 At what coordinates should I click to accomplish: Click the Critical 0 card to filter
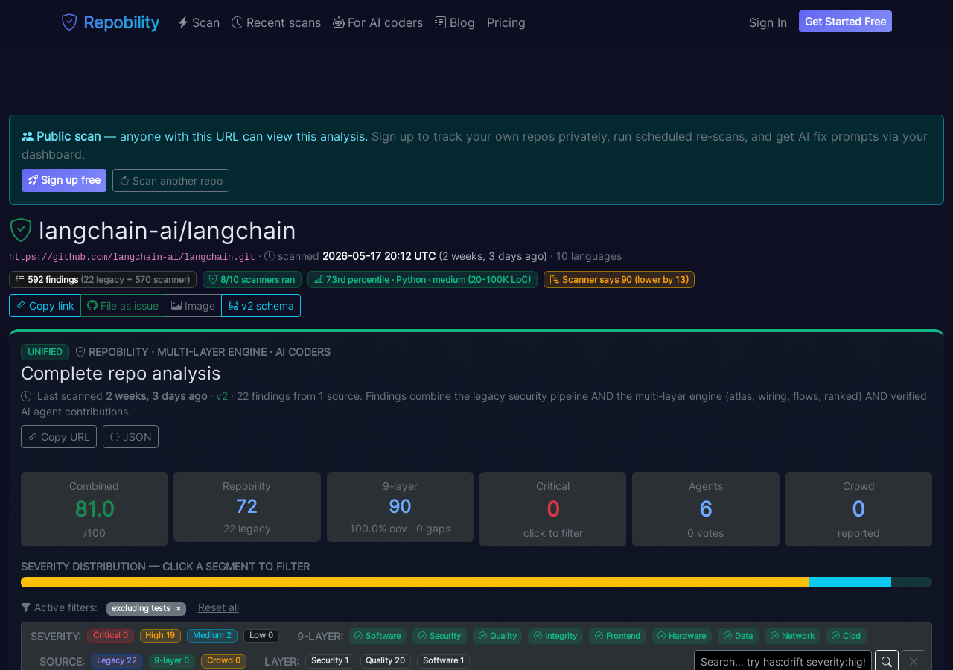point(552,509)
